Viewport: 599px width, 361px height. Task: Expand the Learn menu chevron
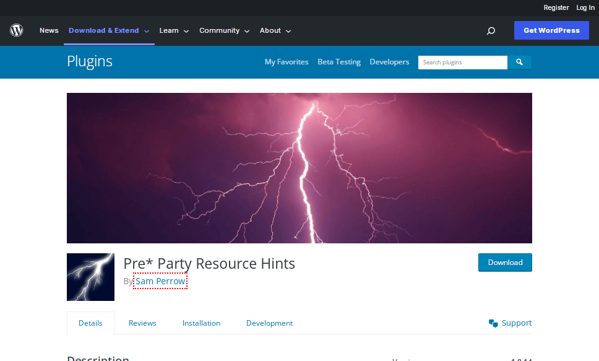pos(186,32)
